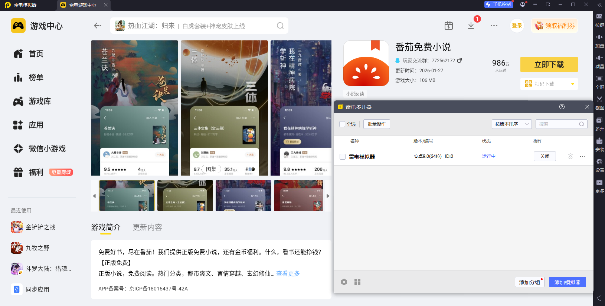Click the 添加模拟器 button
This screenshot has width=605, height=306.
point(567,282)
